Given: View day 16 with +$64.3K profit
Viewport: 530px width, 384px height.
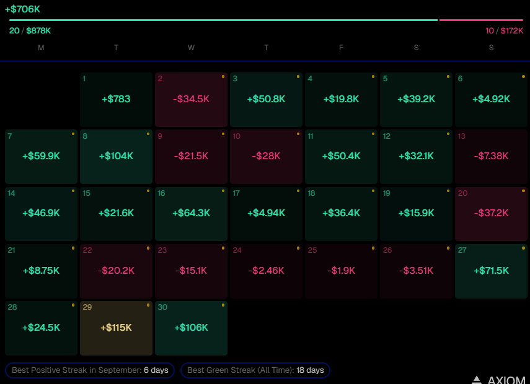Looking at the screenshot, I should point(192,214).
